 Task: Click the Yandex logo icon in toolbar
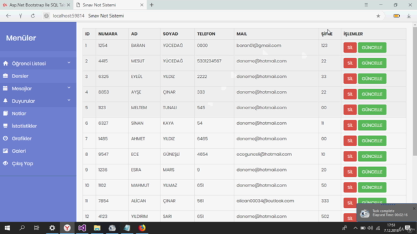pyautogui.click(x=20, y=16)
